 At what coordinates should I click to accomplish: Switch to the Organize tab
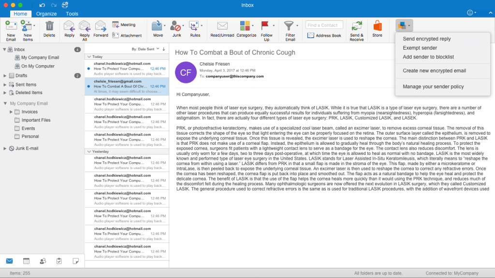tap(46, 14)
